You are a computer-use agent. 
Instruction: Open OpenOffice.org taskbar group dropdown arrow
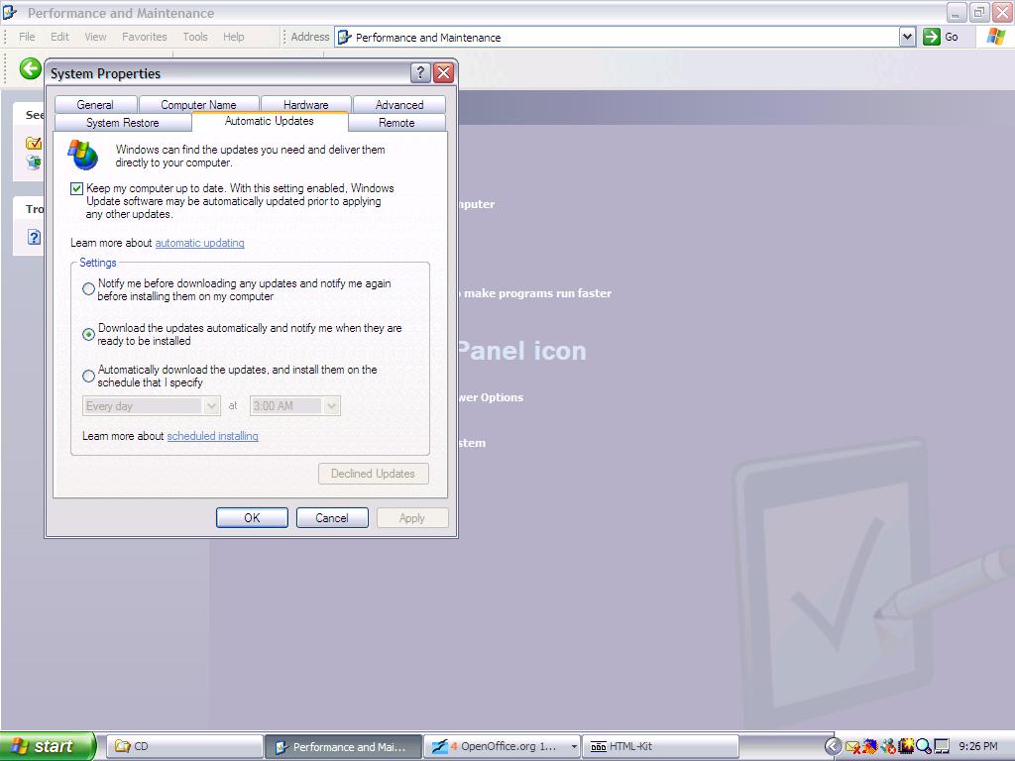click(574, 747)
